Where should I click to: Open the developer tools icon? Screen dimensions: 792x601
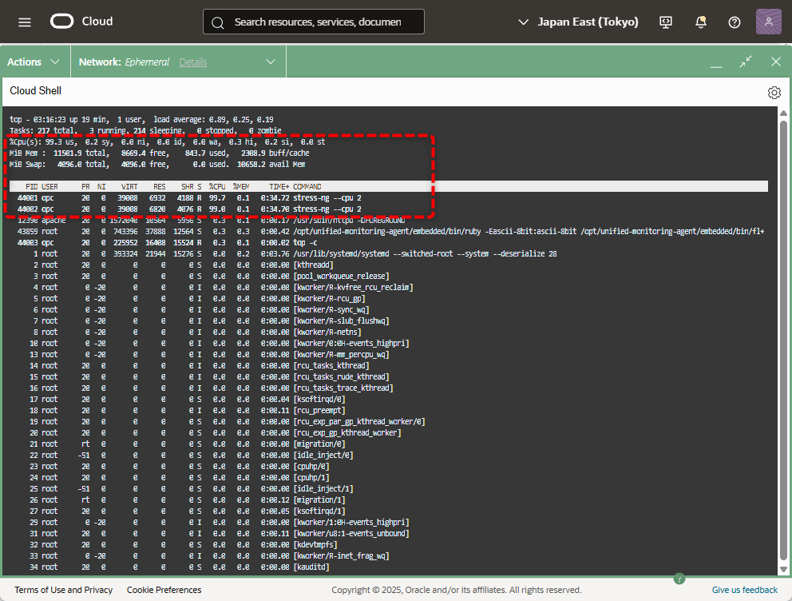(x=666, y=22)
